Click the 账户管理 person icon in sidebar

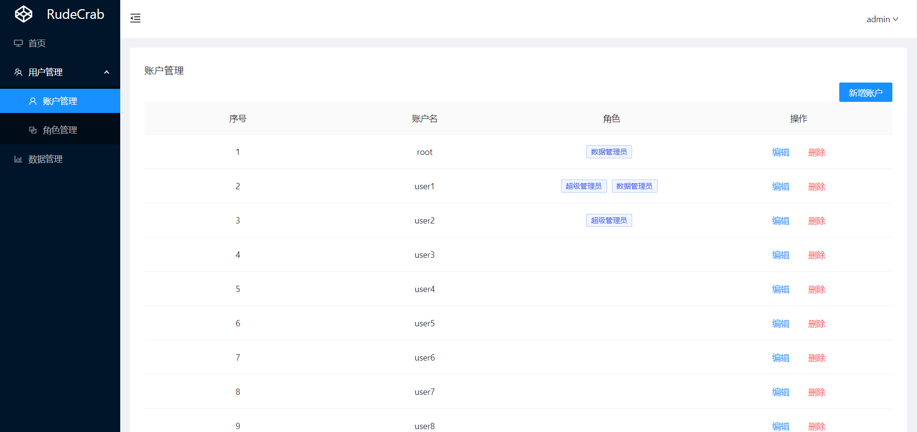point(33,101)
